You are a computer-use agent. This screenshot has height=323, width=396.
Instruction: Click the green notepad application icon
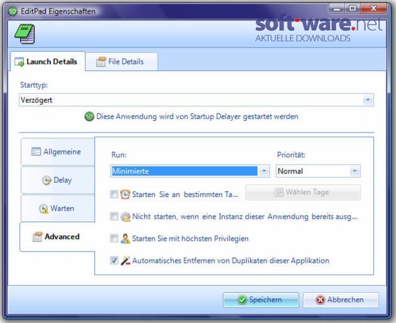(25, 34)
